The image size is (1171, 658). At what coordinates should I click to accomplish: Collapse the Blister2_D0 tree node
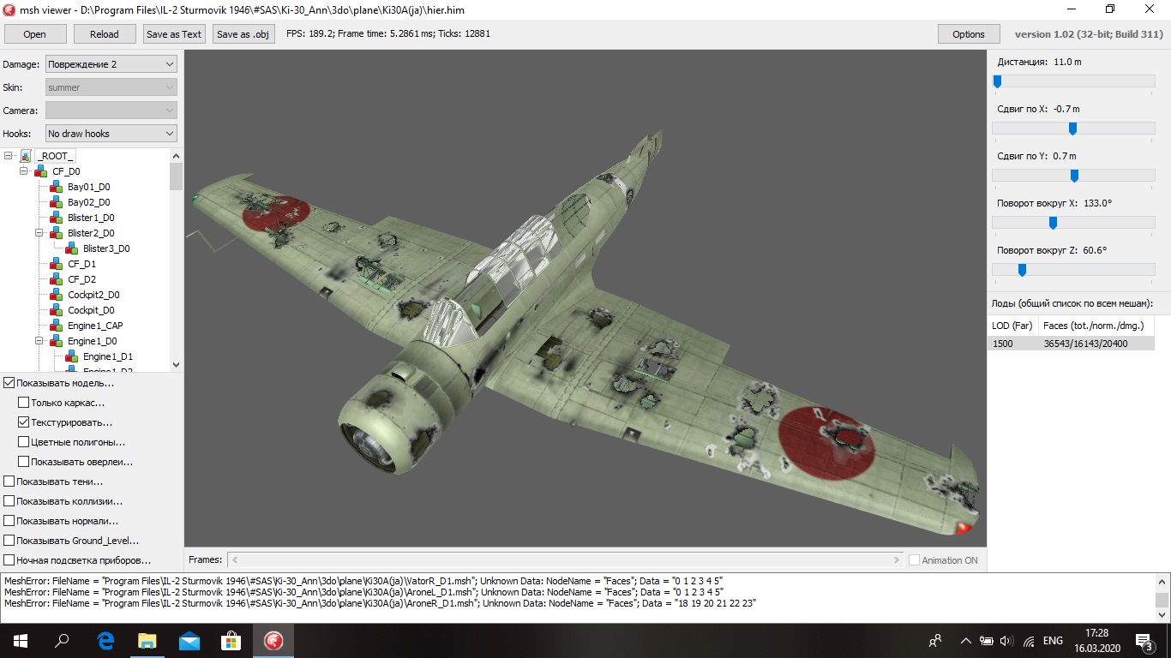tap(40, 233)
